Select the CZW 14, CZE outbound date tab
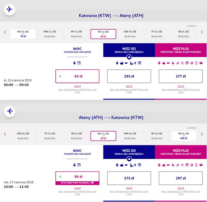Image resolution: width=207 pixels, height=202 pixels. (130, 34)
